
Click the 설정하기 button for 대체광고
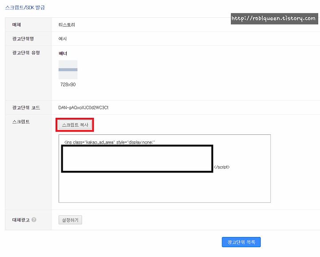click(70, 220)
